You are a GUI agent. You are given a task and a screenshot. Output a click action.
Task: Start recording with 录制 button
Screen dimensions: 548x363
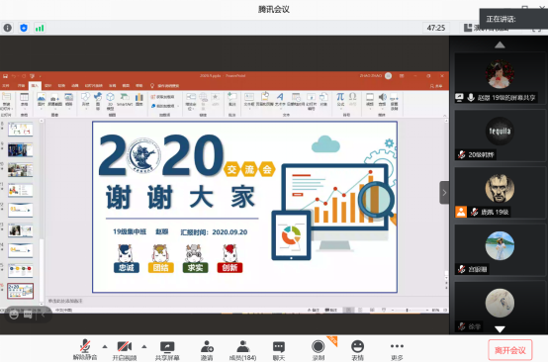[x=319, y=350]
